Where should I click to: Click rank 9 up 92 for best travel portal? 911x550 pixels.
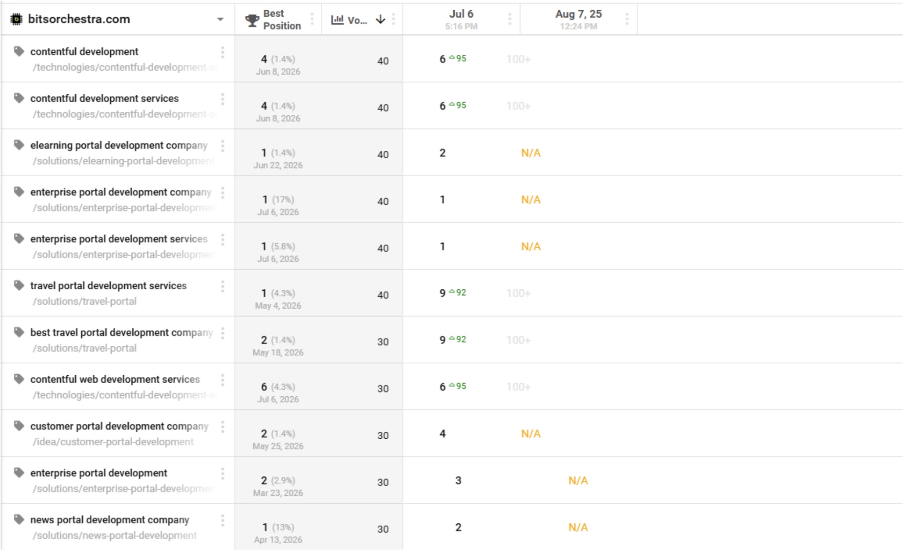pos(453,339)
